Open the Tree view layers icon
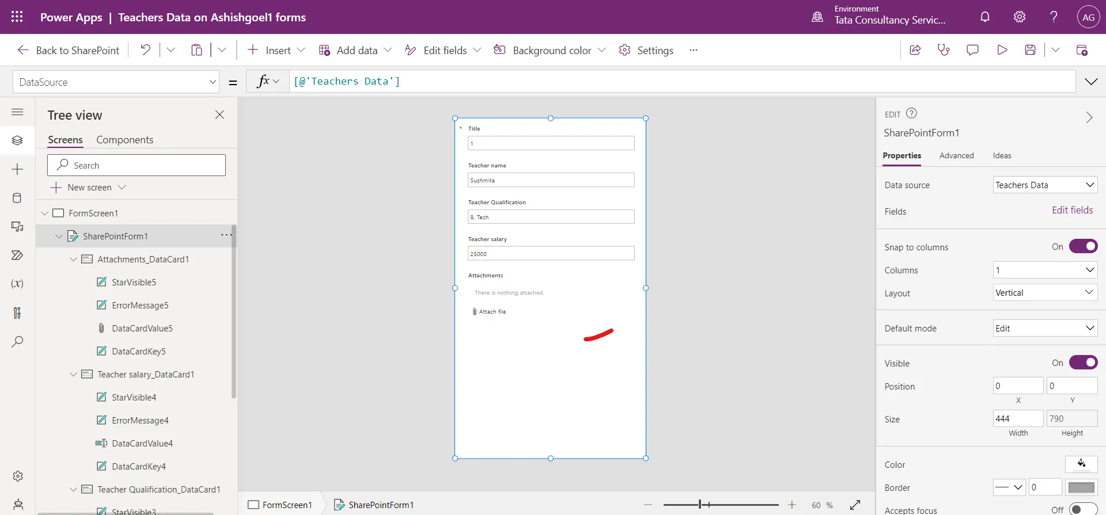 17,140
